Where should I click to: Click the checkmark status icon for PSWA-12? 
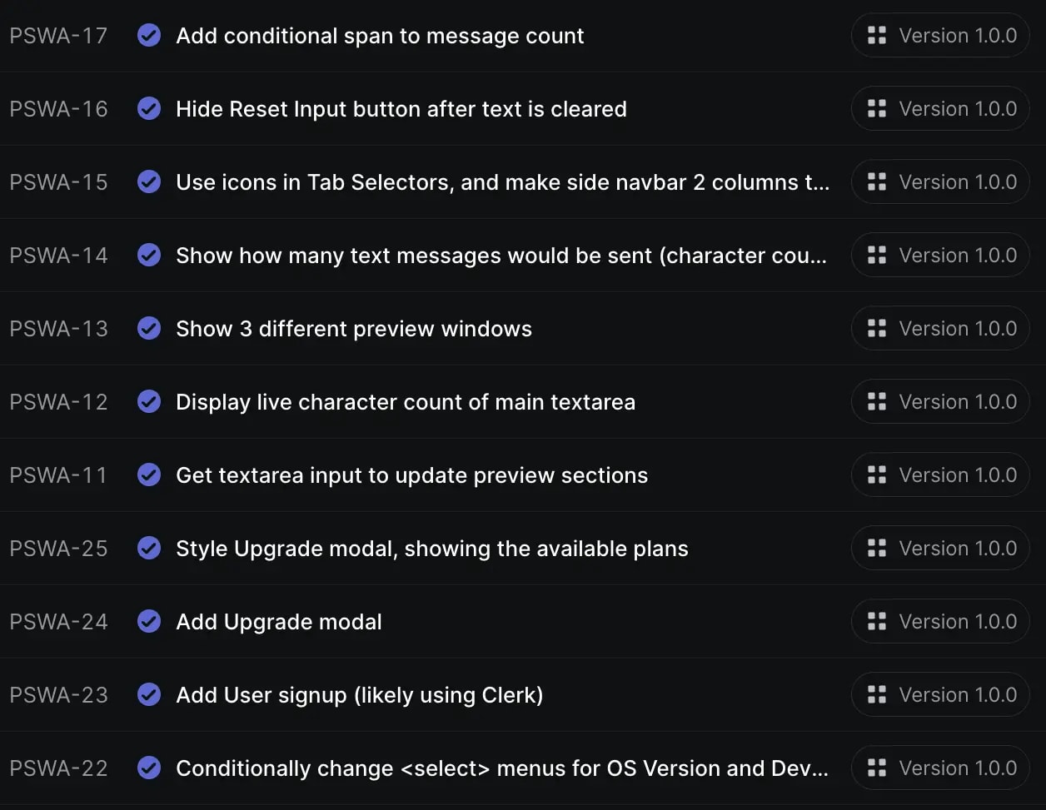(149, 402)
